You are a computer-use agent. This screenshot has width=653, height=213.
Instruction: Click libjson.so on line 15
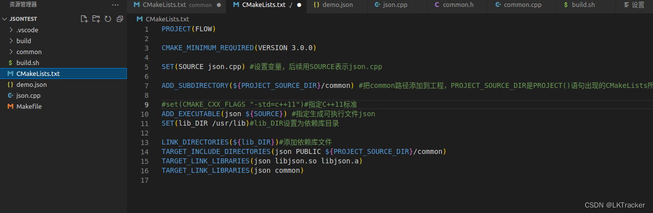coord(295,161)
